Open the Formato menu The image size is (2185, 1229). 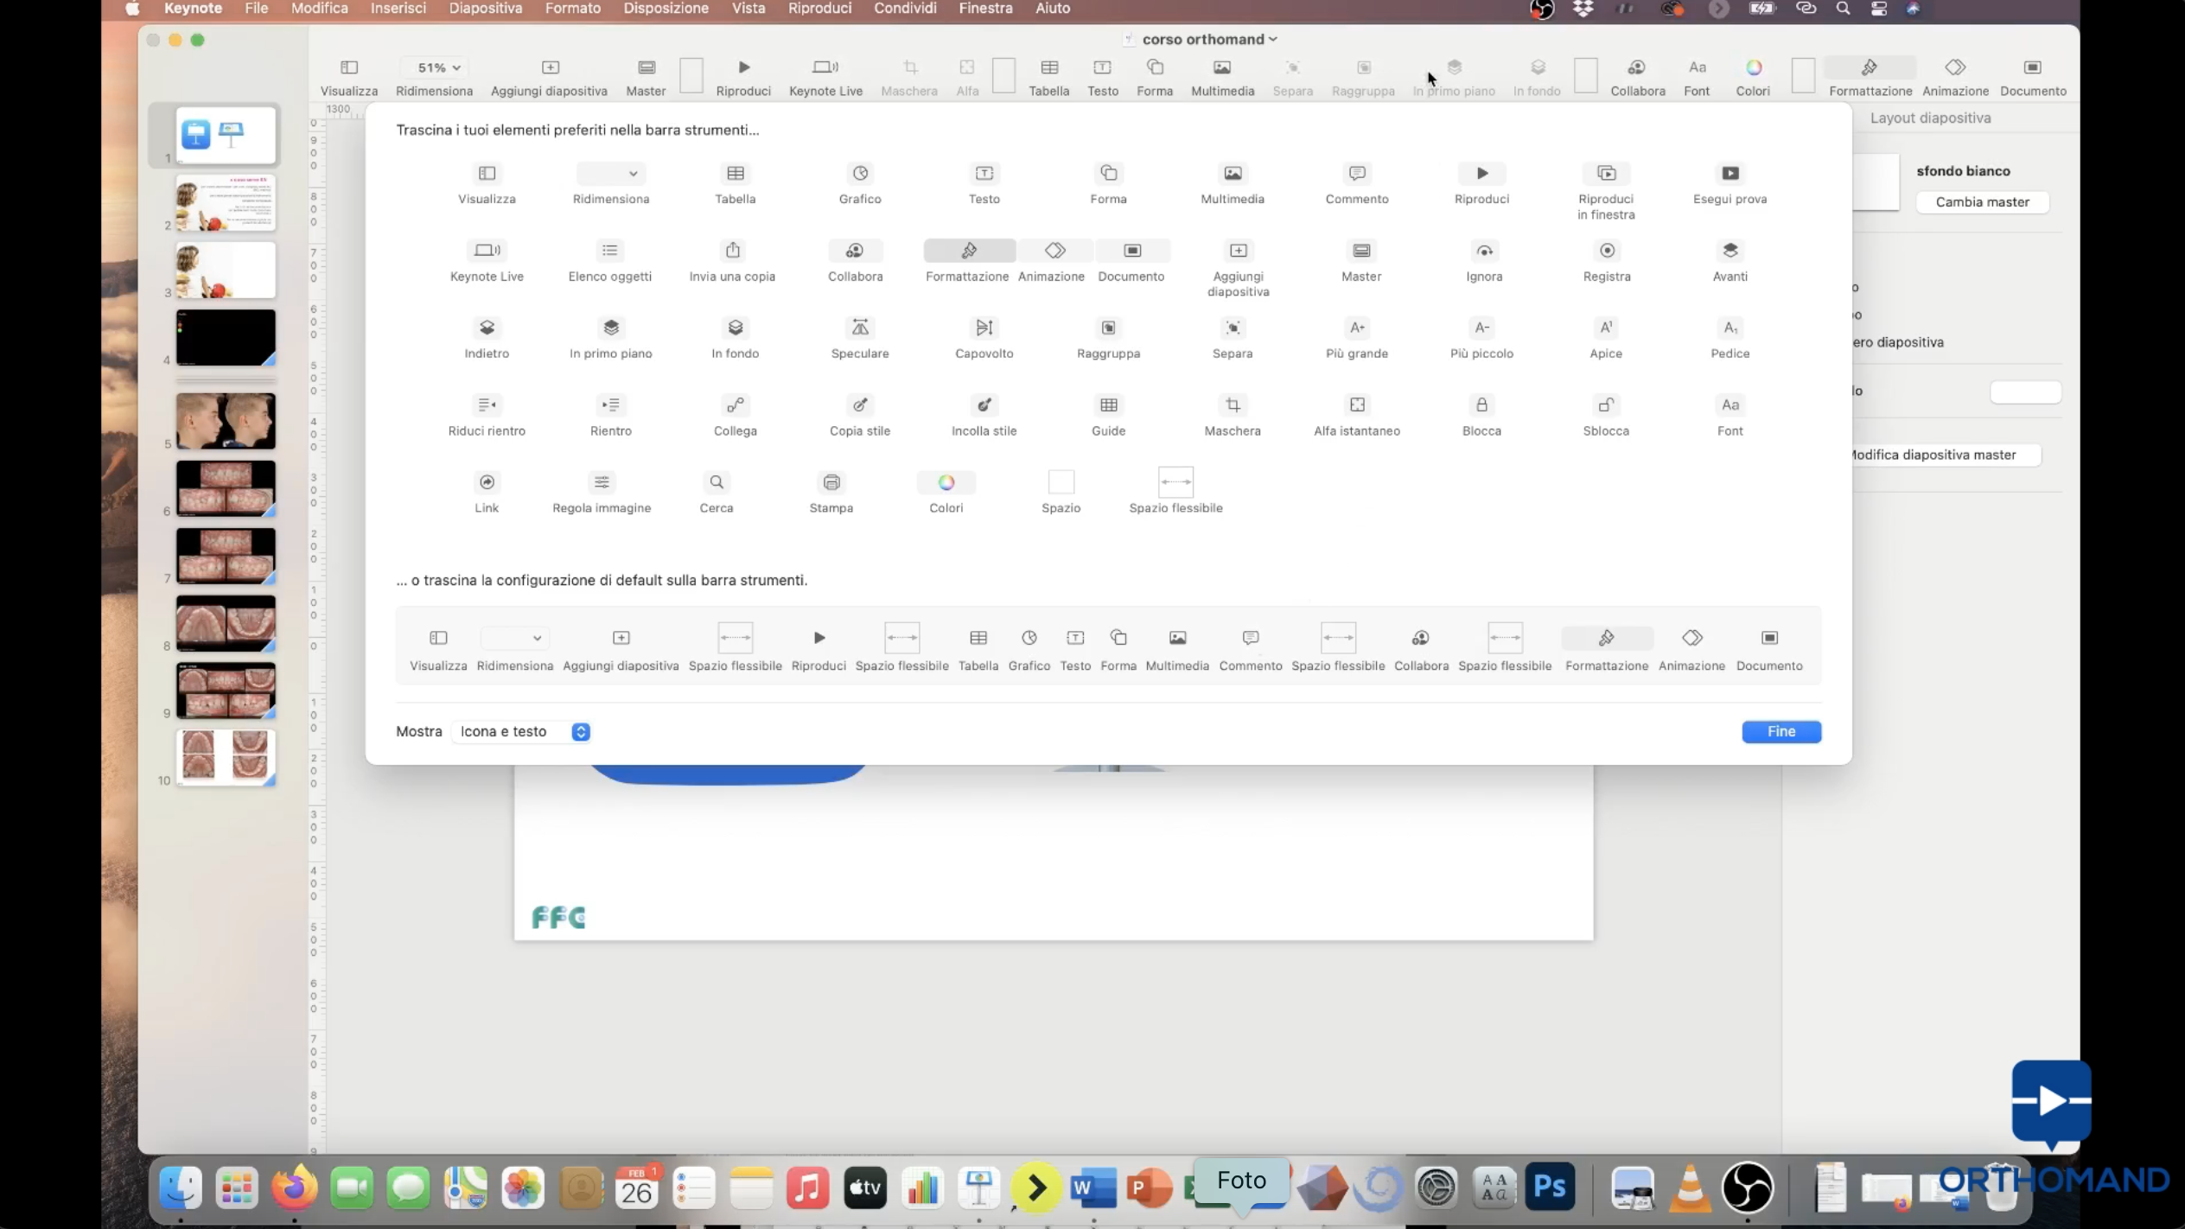click(x=572, y=9)
